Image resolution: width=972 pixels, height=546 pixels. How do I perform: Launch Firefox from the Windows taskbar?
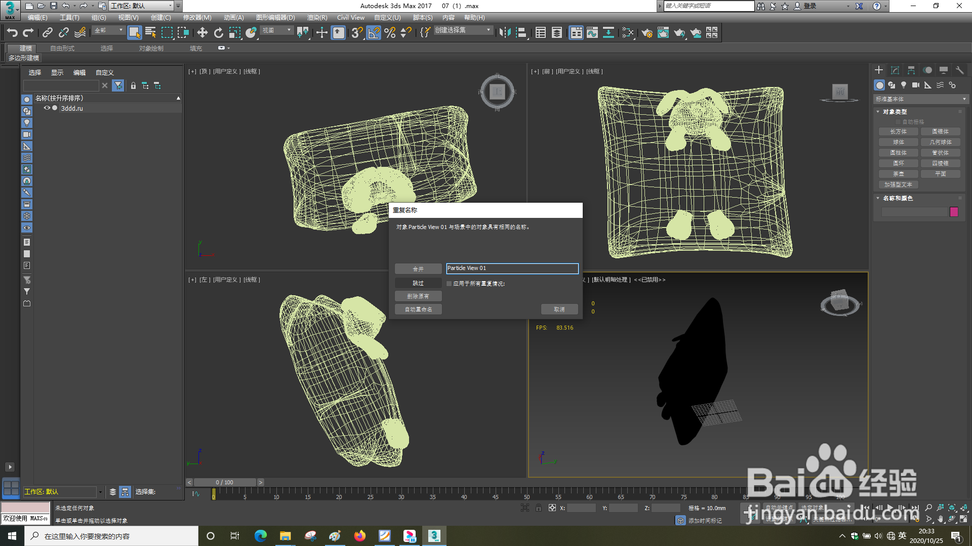(x=359, y=536)
